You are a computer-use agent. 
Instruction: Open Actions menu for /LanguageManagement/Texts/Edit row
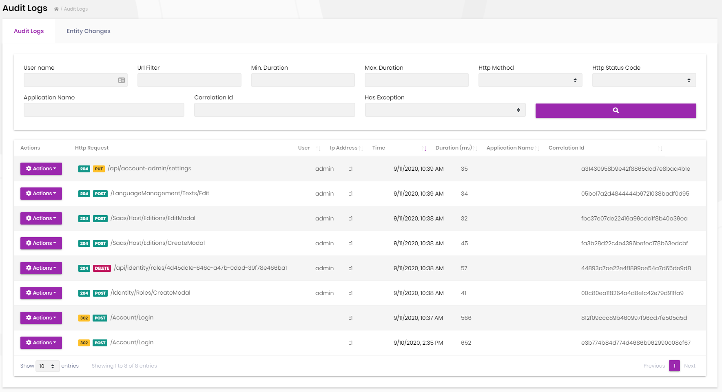click(41, 194)
